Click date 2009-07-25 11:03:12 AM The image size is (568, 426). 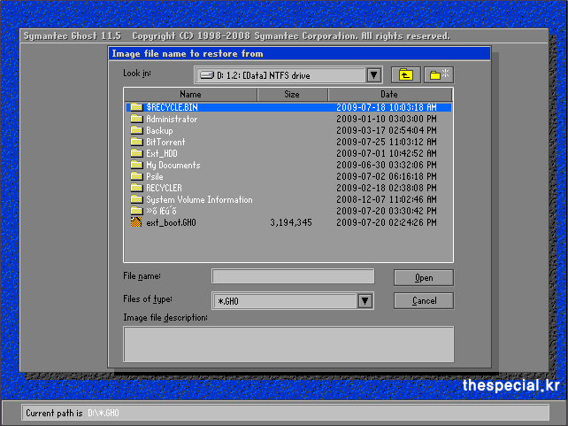tap(387, 142)
